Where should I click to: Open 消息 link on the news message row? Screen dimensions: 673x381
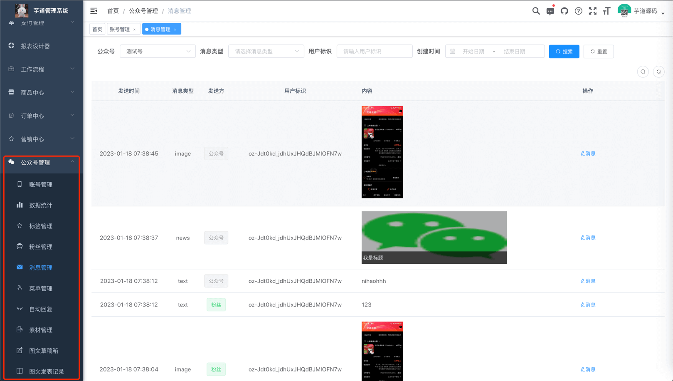click(x=588, y=238)
